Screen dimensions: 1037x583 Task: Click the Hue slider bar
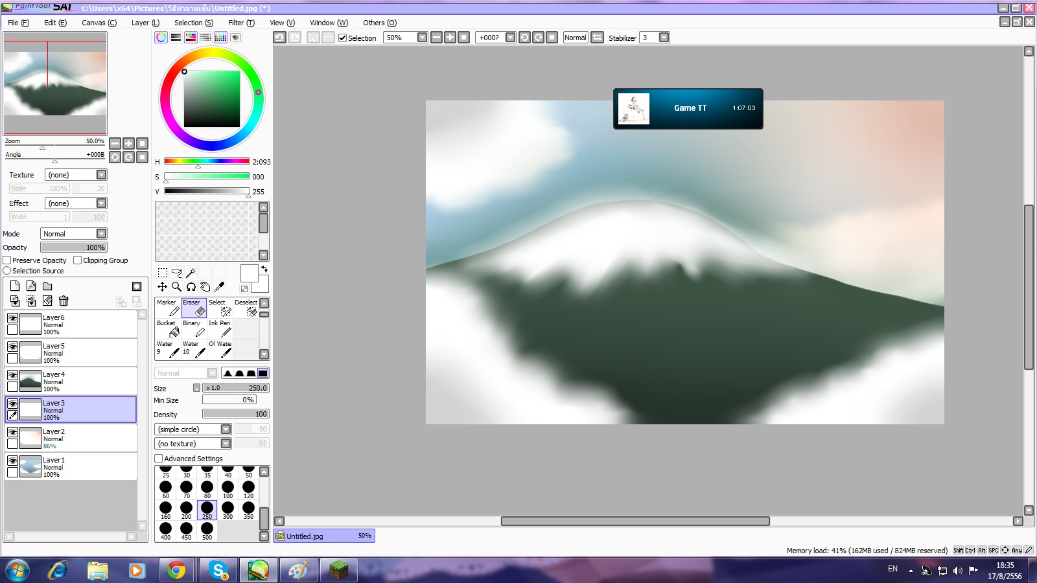click(207, 161)
